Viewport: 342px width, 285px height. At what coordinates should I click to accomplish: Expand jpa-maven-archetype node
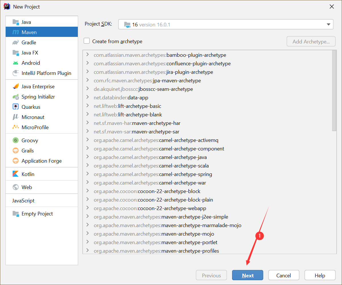87,80
